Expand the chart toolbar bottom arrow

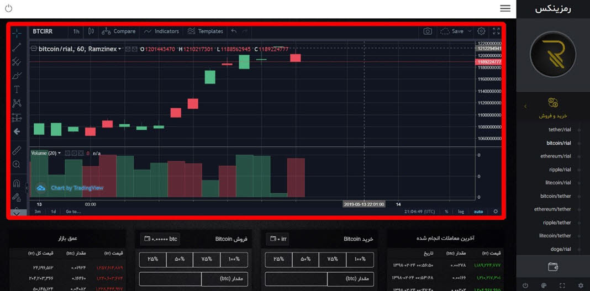pos(17,213)
